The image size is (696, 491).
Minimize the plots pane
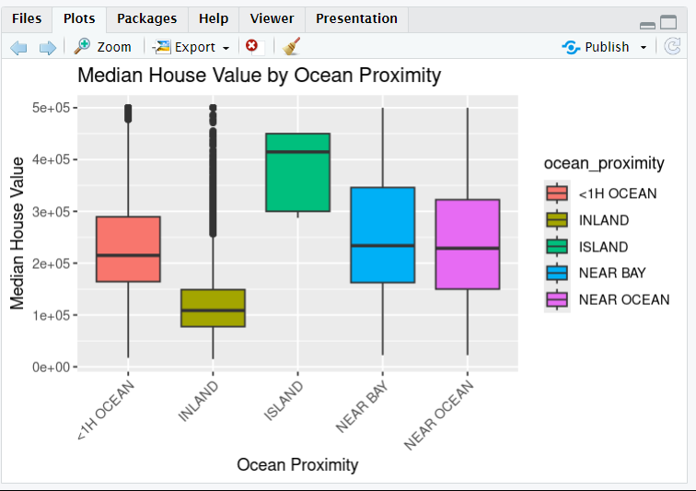click(647, 24)
